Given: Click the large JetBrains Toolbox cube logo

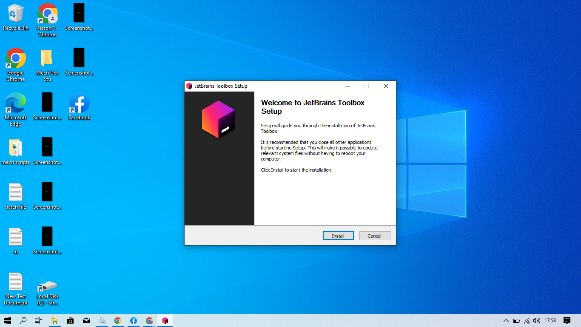Looking at the screenshot, I should coord(218,120).
